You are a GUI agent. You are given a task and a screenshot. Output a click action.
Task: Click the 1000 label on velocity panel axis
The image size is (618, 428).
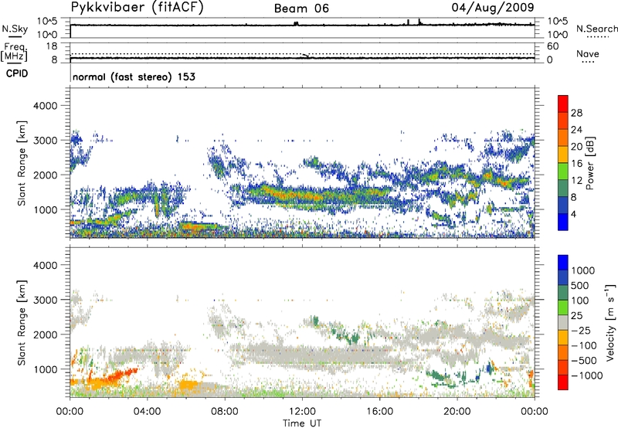46,369
